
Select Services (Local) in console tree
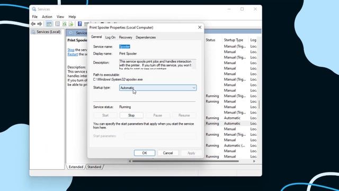click(x=46, y=32)
